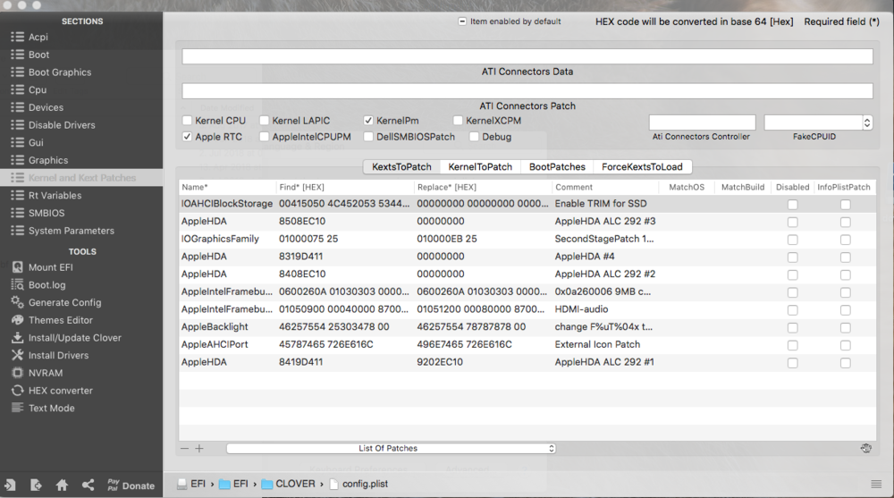Image resolution: width=894 pixels, height=498 pixels.
Task: Switch to the BootPatches tab
Action: coord(557,166)
